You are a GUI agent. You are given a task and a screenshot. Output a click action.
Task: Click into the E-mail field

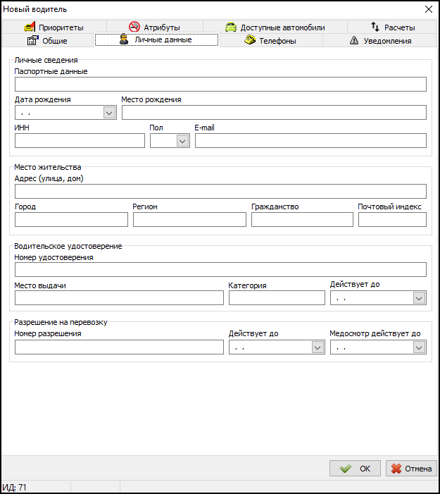click(310, 141)
